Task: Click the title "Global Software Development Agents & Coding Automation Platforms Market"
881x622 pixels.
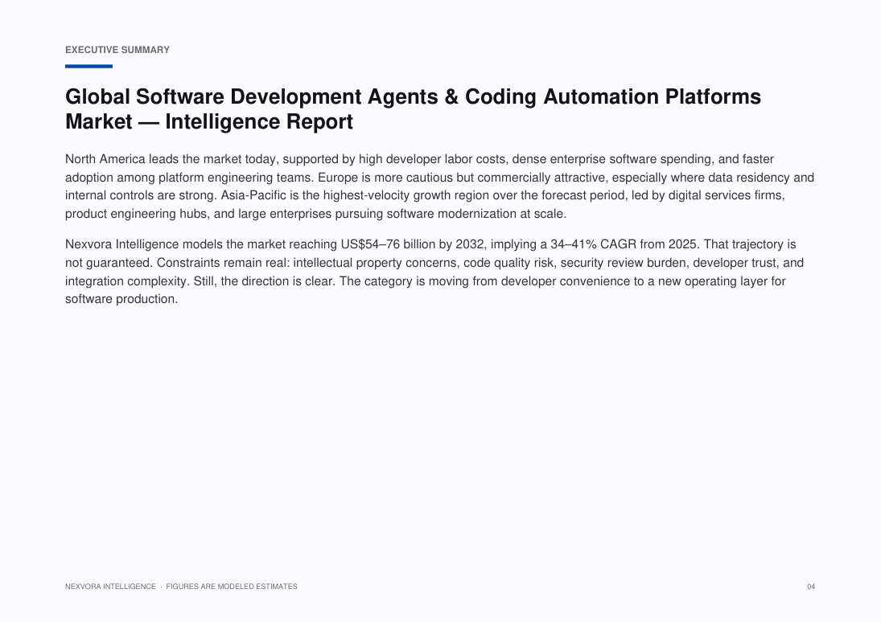Action: point(413,109)
